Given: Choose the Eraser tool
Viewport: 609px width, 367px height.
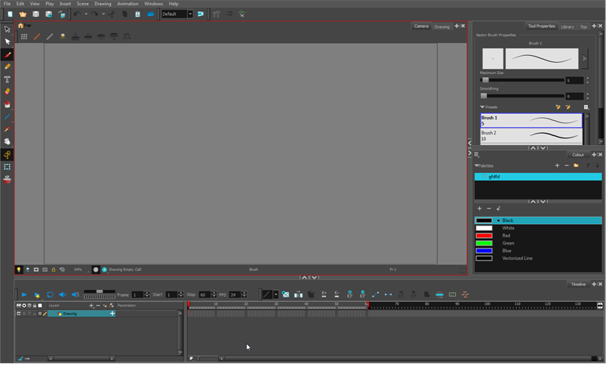Looking at the screenshot, I should point(8,91).
